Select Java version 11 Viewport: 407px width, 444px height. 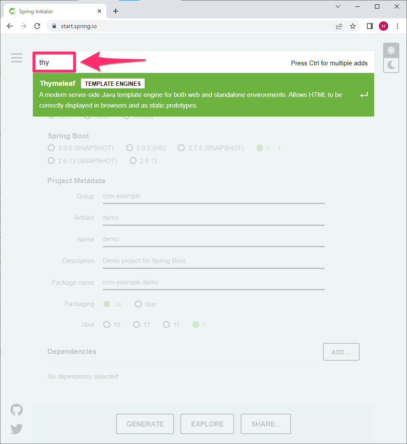[x=171, y=324]
